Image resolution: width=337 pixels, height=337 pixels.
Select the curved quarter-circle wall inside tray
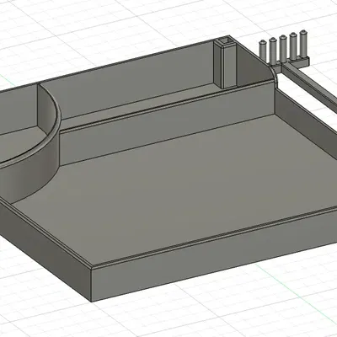pyautogui.click(x=31, y=143)
